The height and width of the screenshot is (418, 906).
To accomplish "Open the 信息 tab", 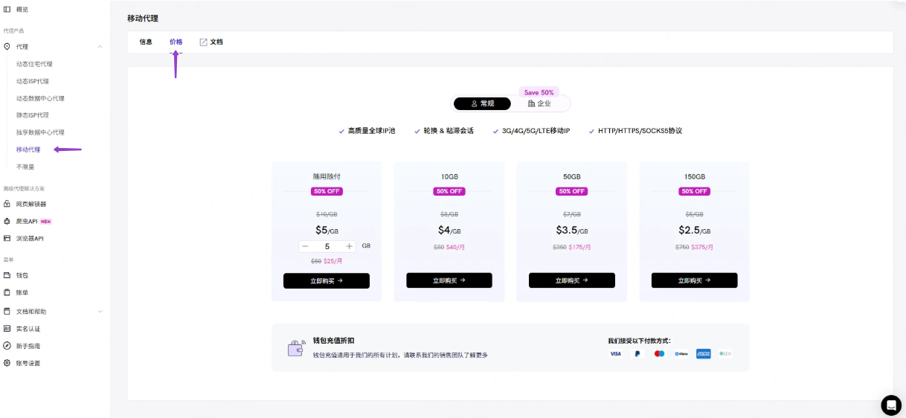I will coord(146,42).
